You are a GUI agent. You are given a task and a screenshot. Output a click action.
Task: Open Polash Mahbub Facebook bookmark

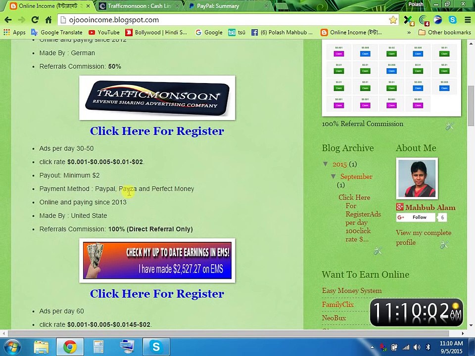(282, 33)
